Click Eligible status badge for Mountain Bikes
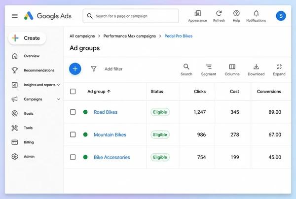296x199 pixels. (160, 134)
